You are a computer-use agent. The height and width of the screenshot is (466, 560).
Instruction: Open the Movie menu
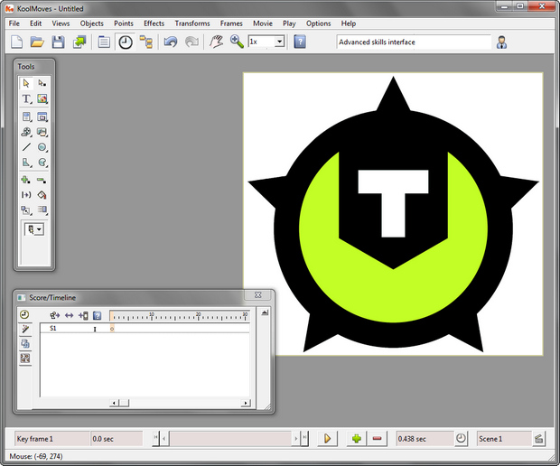[263, 23]
